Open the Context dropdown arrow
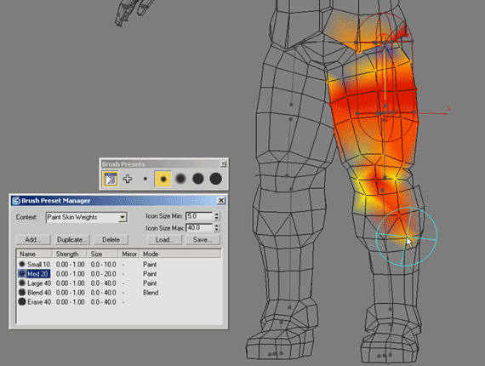The image size is (485, 366). coord(123,217)
